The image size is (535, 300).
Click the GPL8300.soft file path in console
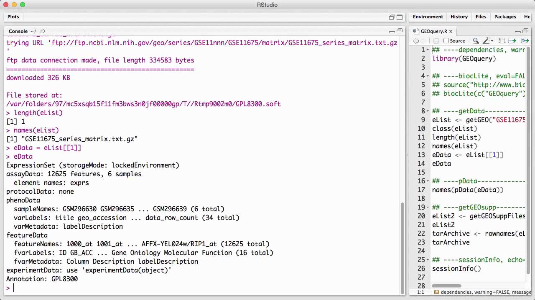pos(143,104)
